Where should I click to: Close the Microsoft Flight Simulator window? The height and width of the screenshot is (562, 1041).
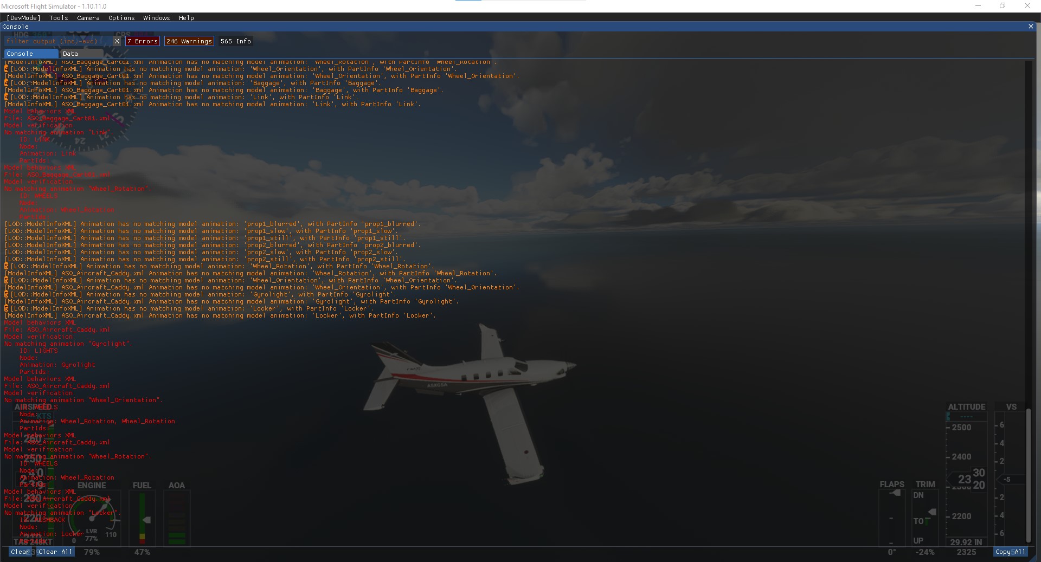(x=1027, y=6)
